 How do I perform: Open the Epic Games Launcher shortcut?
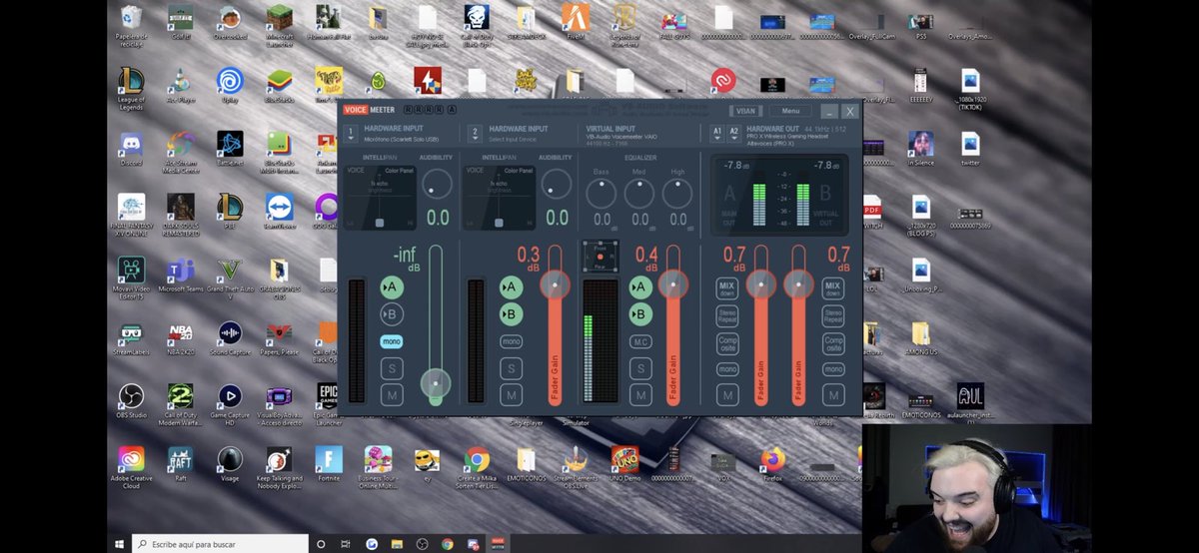point(329,401)
